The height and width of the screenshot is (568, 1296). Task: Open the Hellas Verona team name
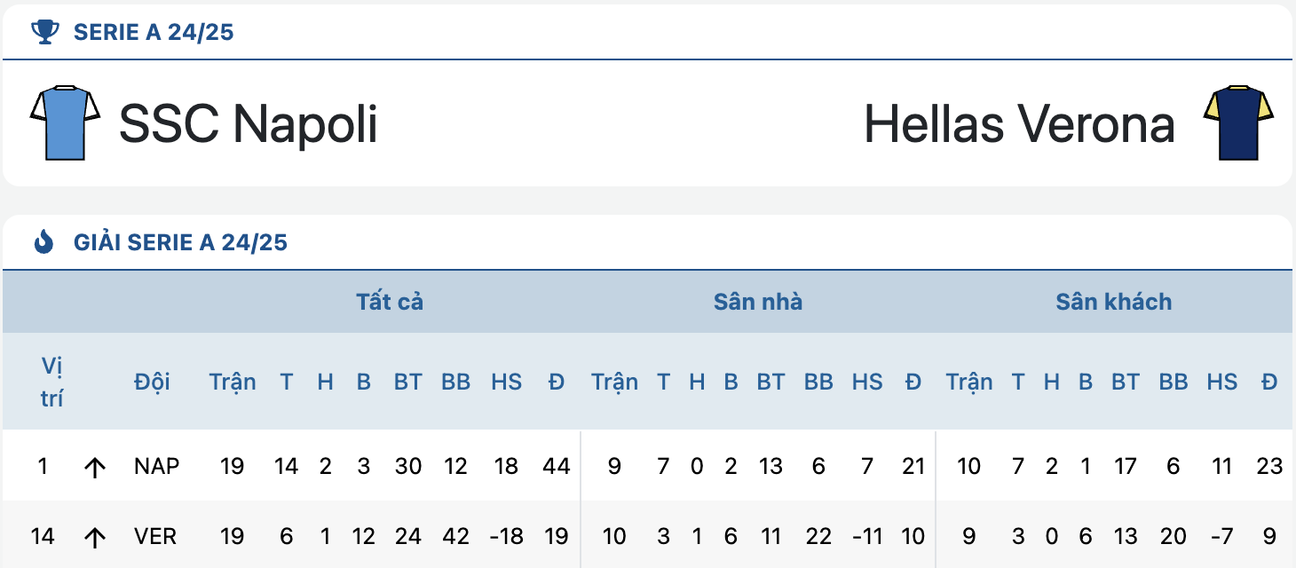point(1020,123)
